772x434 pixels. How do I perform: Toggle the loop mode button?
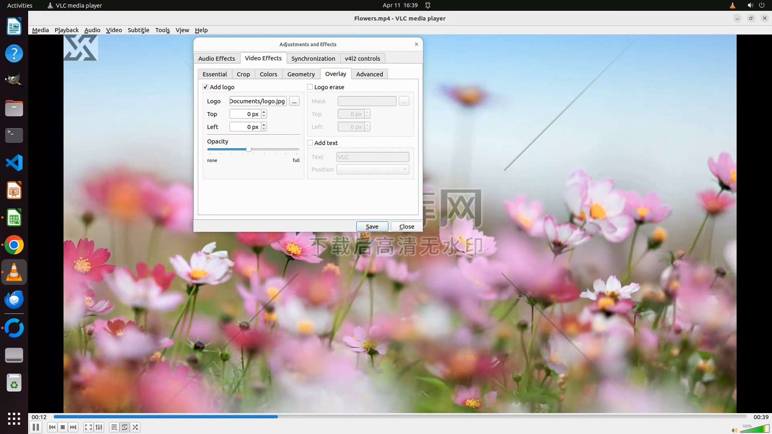(125, 427)
